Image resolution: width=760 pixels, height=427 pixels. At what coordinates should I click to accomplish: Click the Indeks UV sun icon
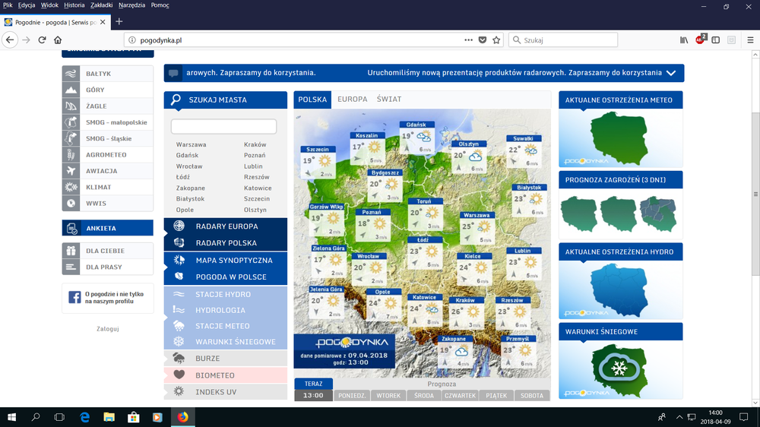(179, 391)
